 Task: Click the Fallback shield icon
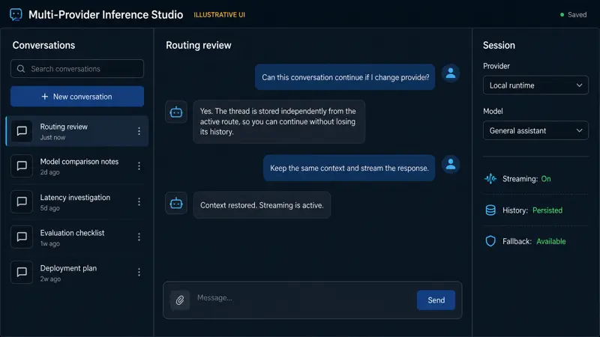490,241
